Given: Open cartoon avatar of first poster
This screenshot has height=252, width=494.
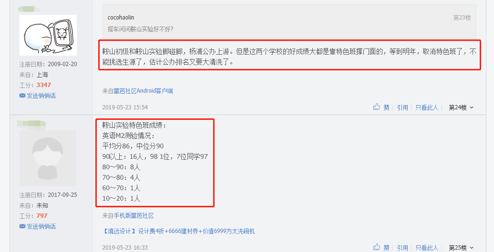Looking at the screenshot, I should pyautogui.click(x=48, y=35).
